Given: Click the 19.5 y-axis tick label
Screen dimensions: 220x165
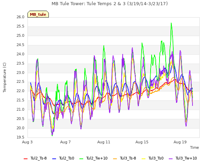Looking at the screenshot, I should pyautogui.click(x=21, y=137).
